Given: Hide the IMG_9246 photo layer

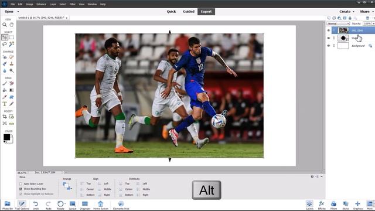Looking at the screenshot, I should (329, 30).
